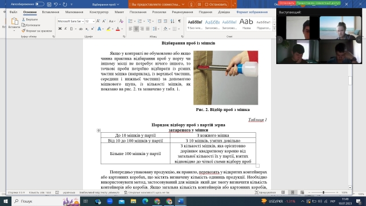This screenshot has height=206, width=366.
Task: Switch to Print Layout view
Action: pyautogui.click(x=292, y=192)
